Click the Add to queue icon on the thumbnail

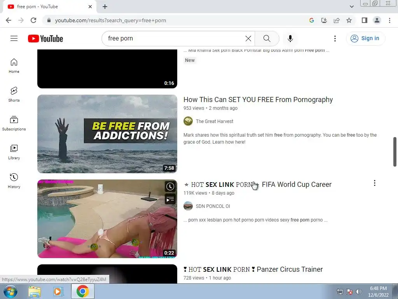[170, 199]
